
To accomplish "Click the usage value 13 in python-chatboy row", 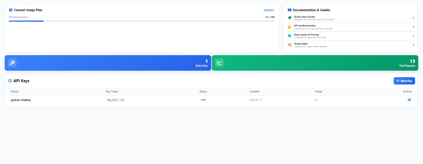I will pyautogui.click(x=316, y=100).
